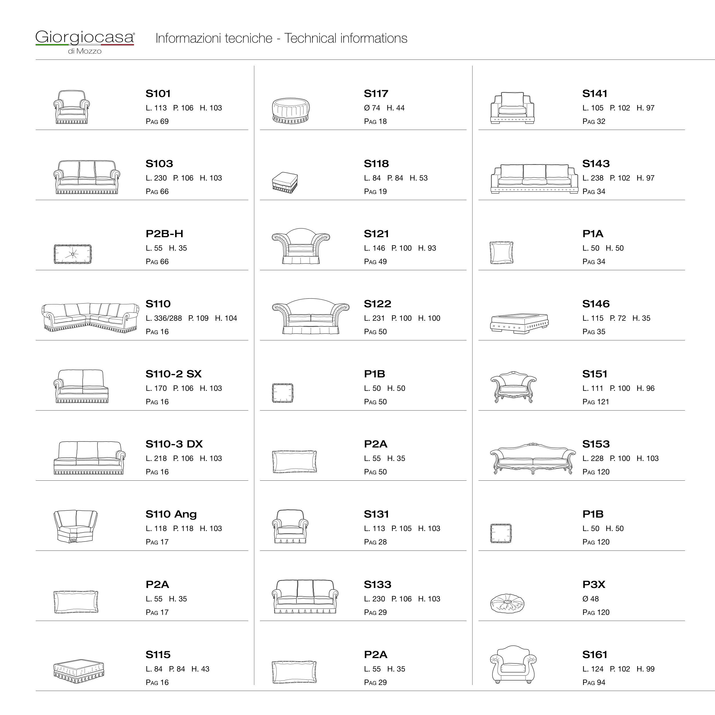Select the P2B-H tufted cushion drawing

[x=73, y=254]
